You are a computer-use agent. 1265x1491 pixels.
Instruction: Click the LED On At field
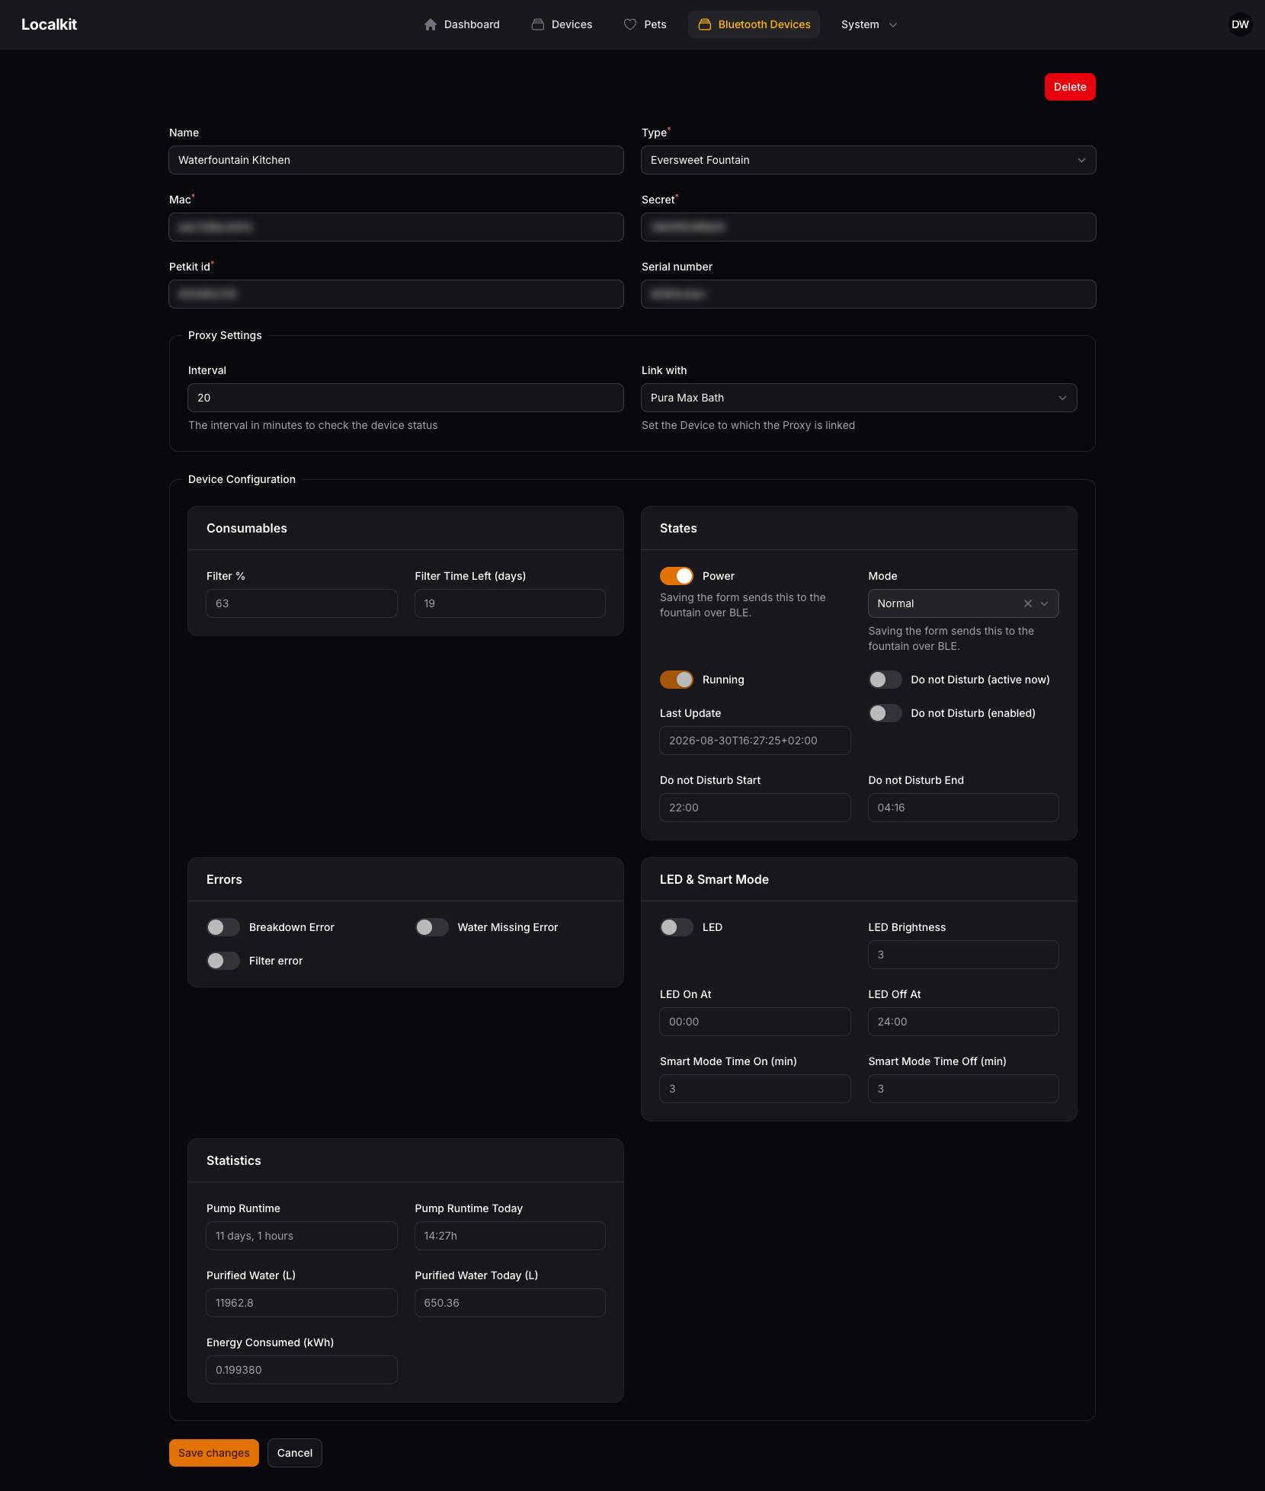(x=755, y=1022)
